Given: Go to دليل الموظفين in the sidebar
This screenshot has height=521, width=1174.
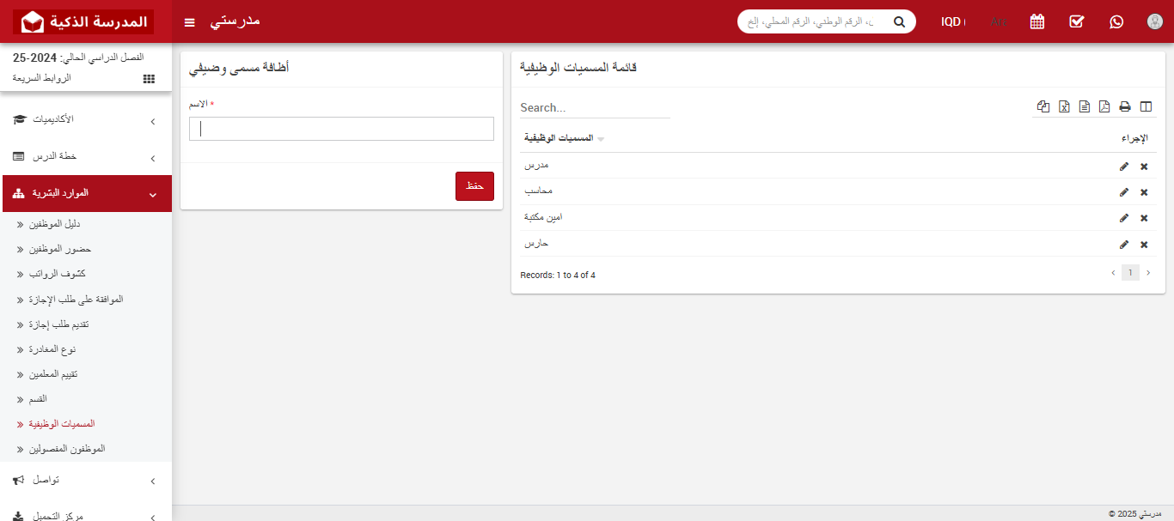Looking at the screenshot, I should pyautogui.click(x=55, y=224).
